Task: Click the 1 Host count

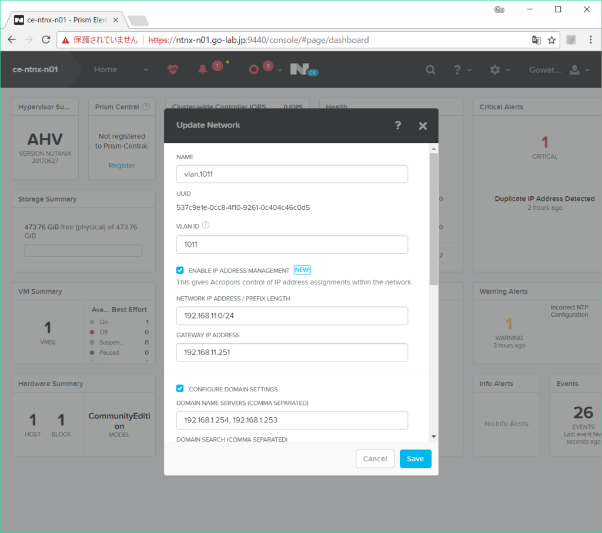Action: pyautogui.click(x=33, y=420)
